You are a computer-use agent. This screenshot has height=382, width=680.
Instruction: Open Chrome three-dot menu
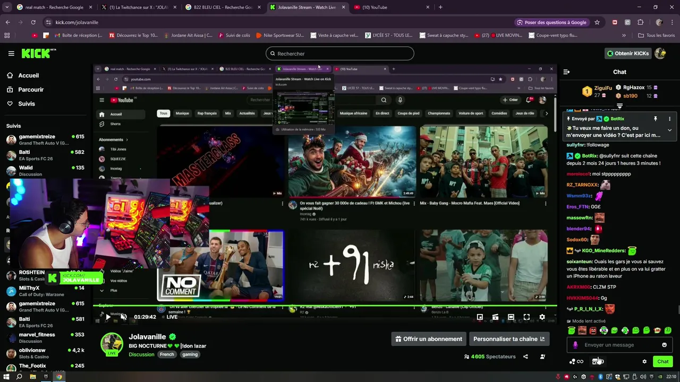pyautogui.click(x=672, y=22)
